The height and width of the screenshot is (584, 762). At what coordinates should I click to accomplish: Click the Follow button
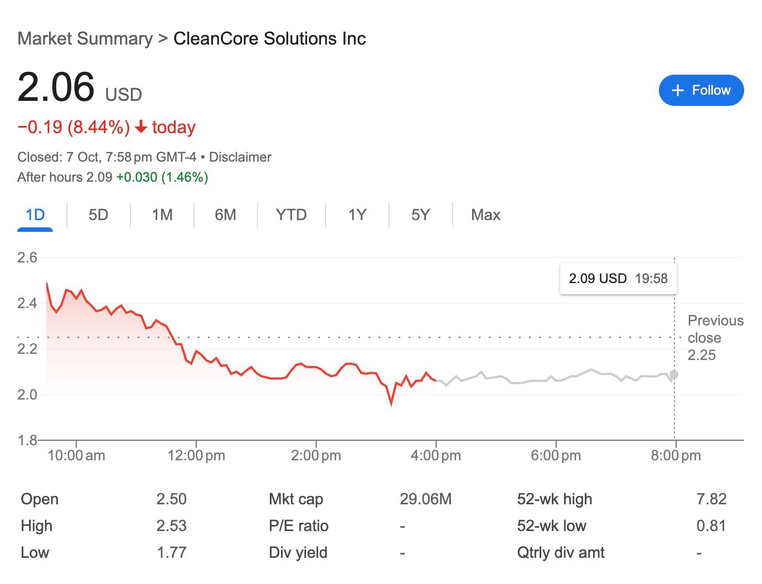click(x=701, y=90)
